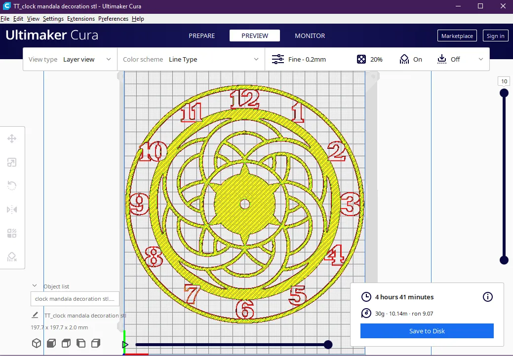The height and width of the screenshot is (356, 513).
Task: Select the Move tool
Action: [12, 139]
